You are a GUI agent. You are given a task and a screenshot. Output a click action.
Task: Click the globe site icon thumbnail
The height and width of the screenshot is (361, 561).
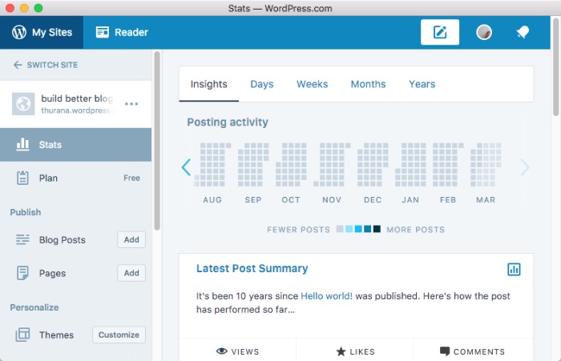click(x=23, y=103)
